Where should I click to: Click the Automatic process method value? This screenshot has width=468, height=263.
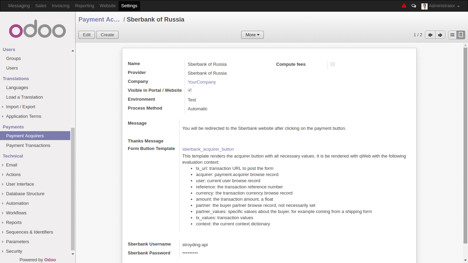coord(198,109)
